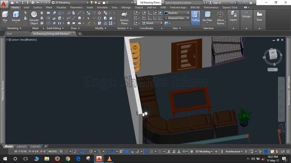Open the View panel button
This screenshot has width=291, height=163.
point(259,16)
